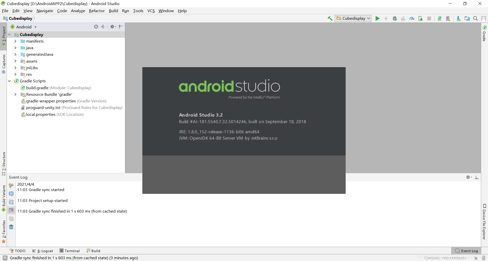
Task: Hide the Event Log panel icon
Action: pos(477,177)
